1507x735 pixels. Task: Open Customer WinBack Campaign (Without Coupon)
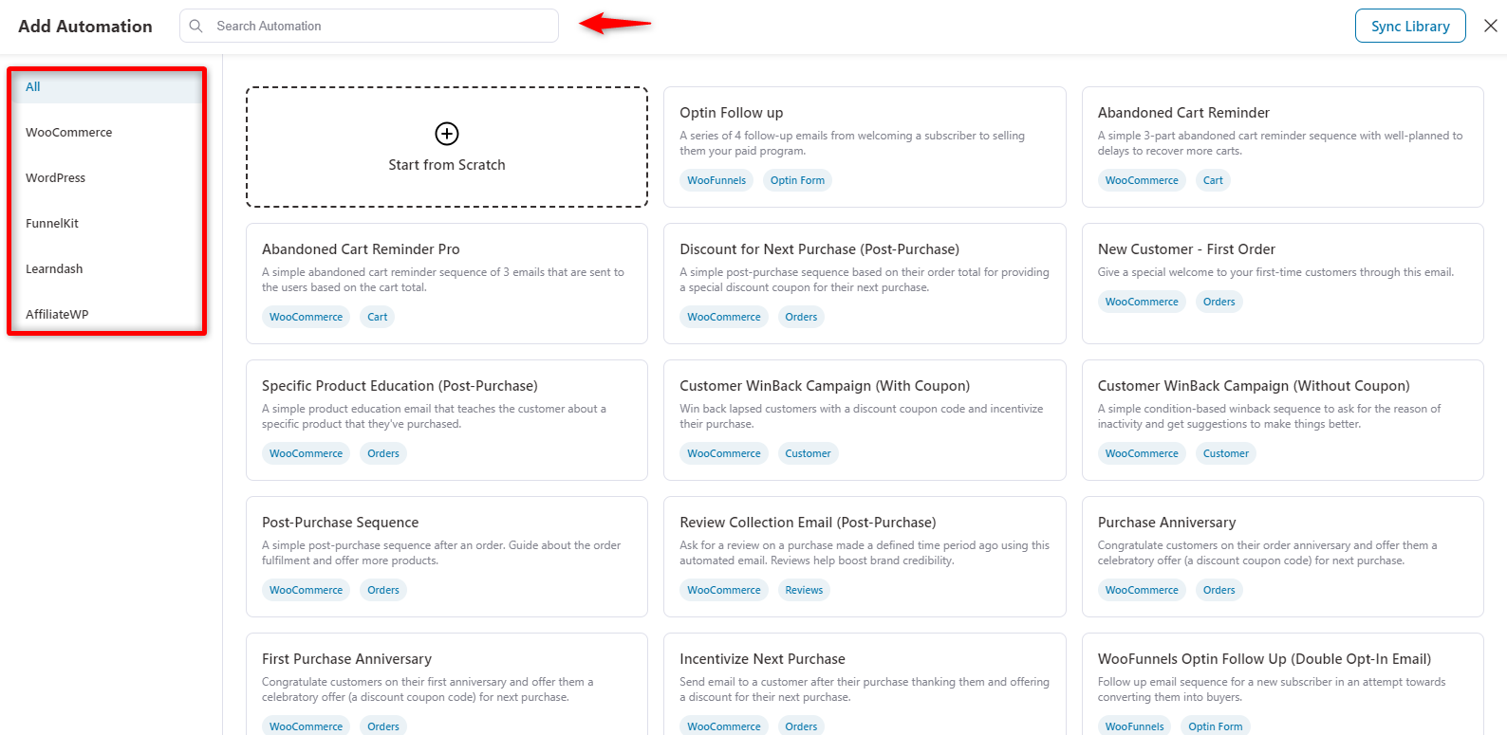[1283, 420]
